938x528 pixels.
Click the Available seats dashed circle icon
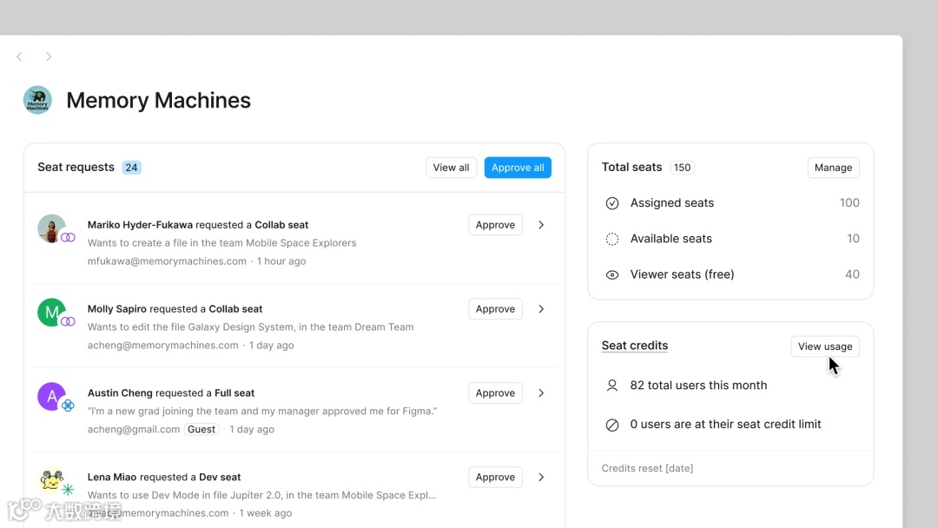[612, 239]
